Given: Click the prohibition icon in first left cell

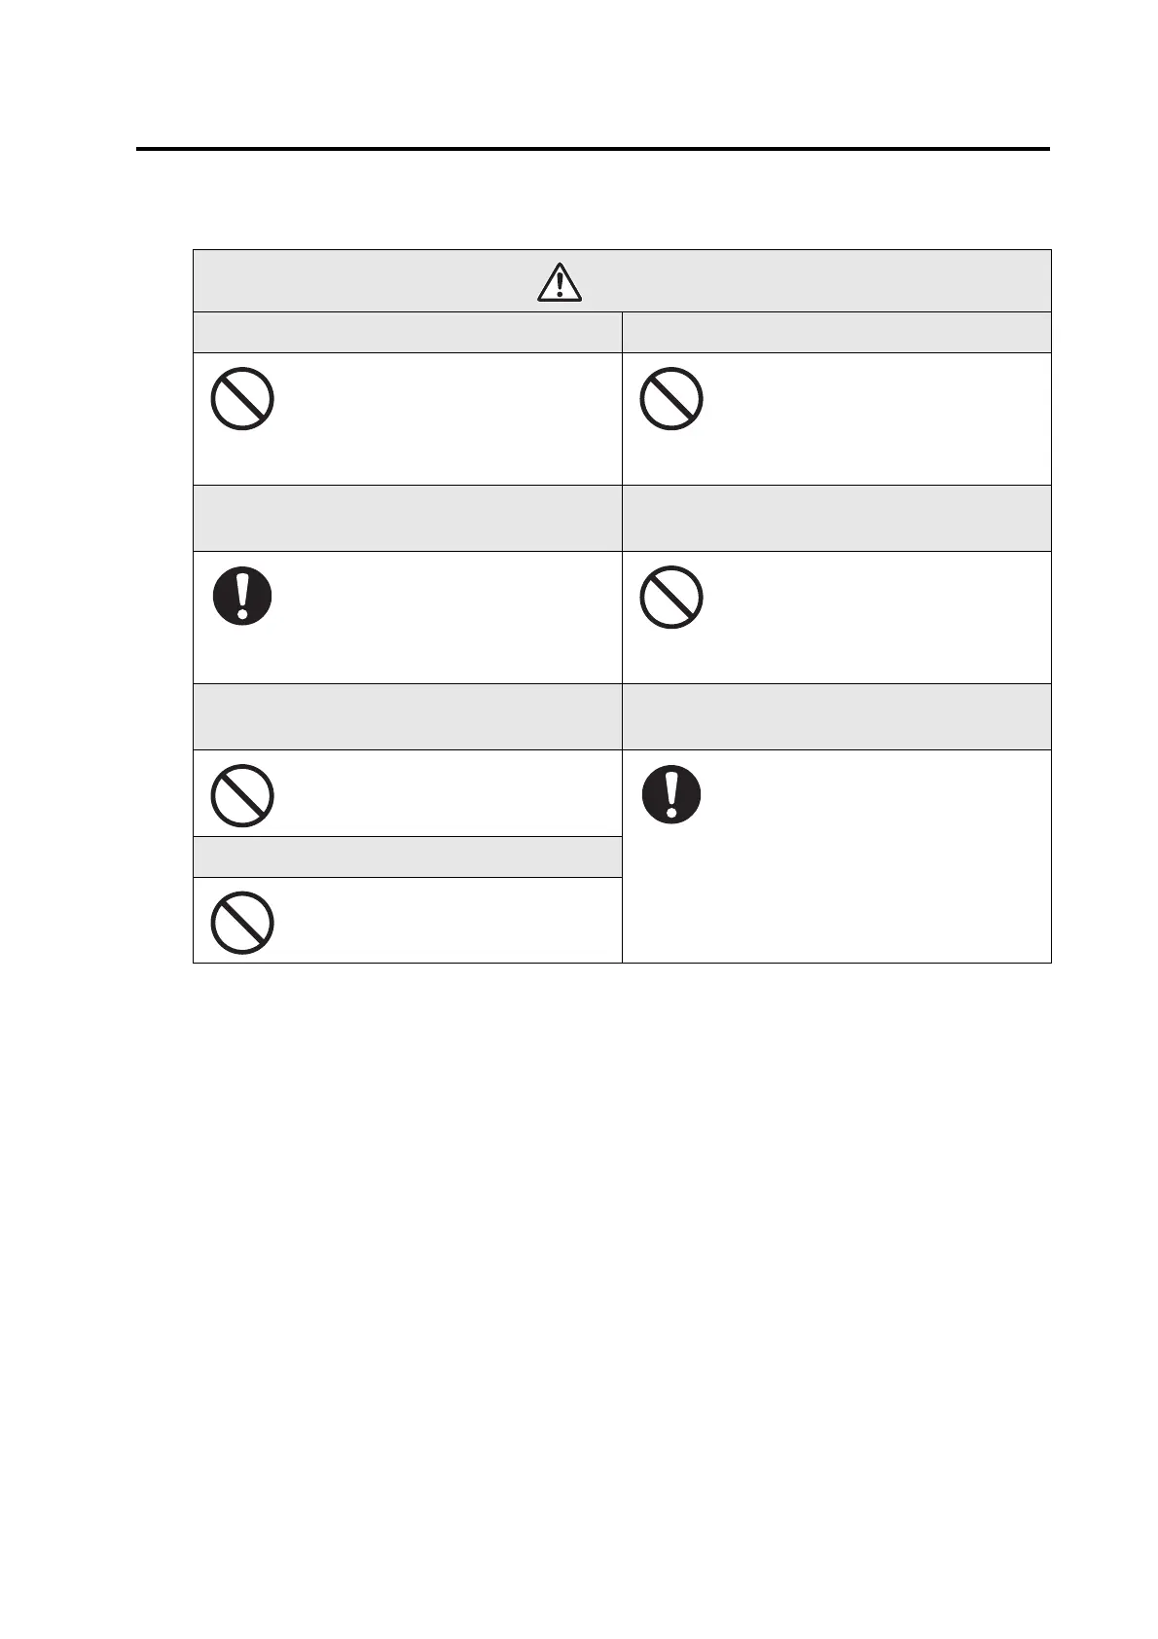Looking at the screenshot, I should tap(242, 398).
